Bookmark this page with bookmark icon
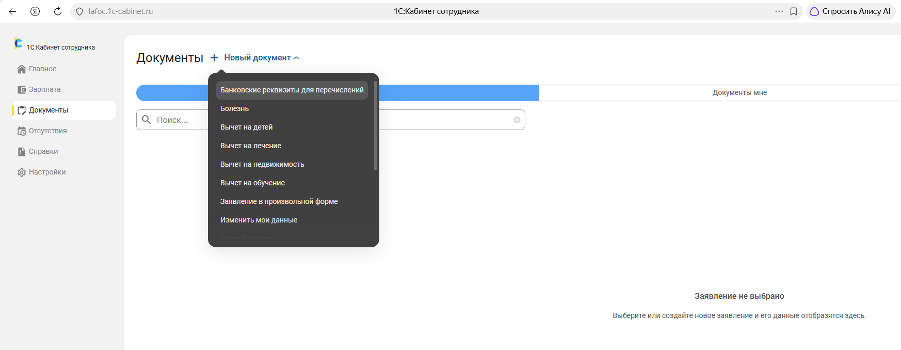This screenshot has height=350, width=901. coord(794,11)
